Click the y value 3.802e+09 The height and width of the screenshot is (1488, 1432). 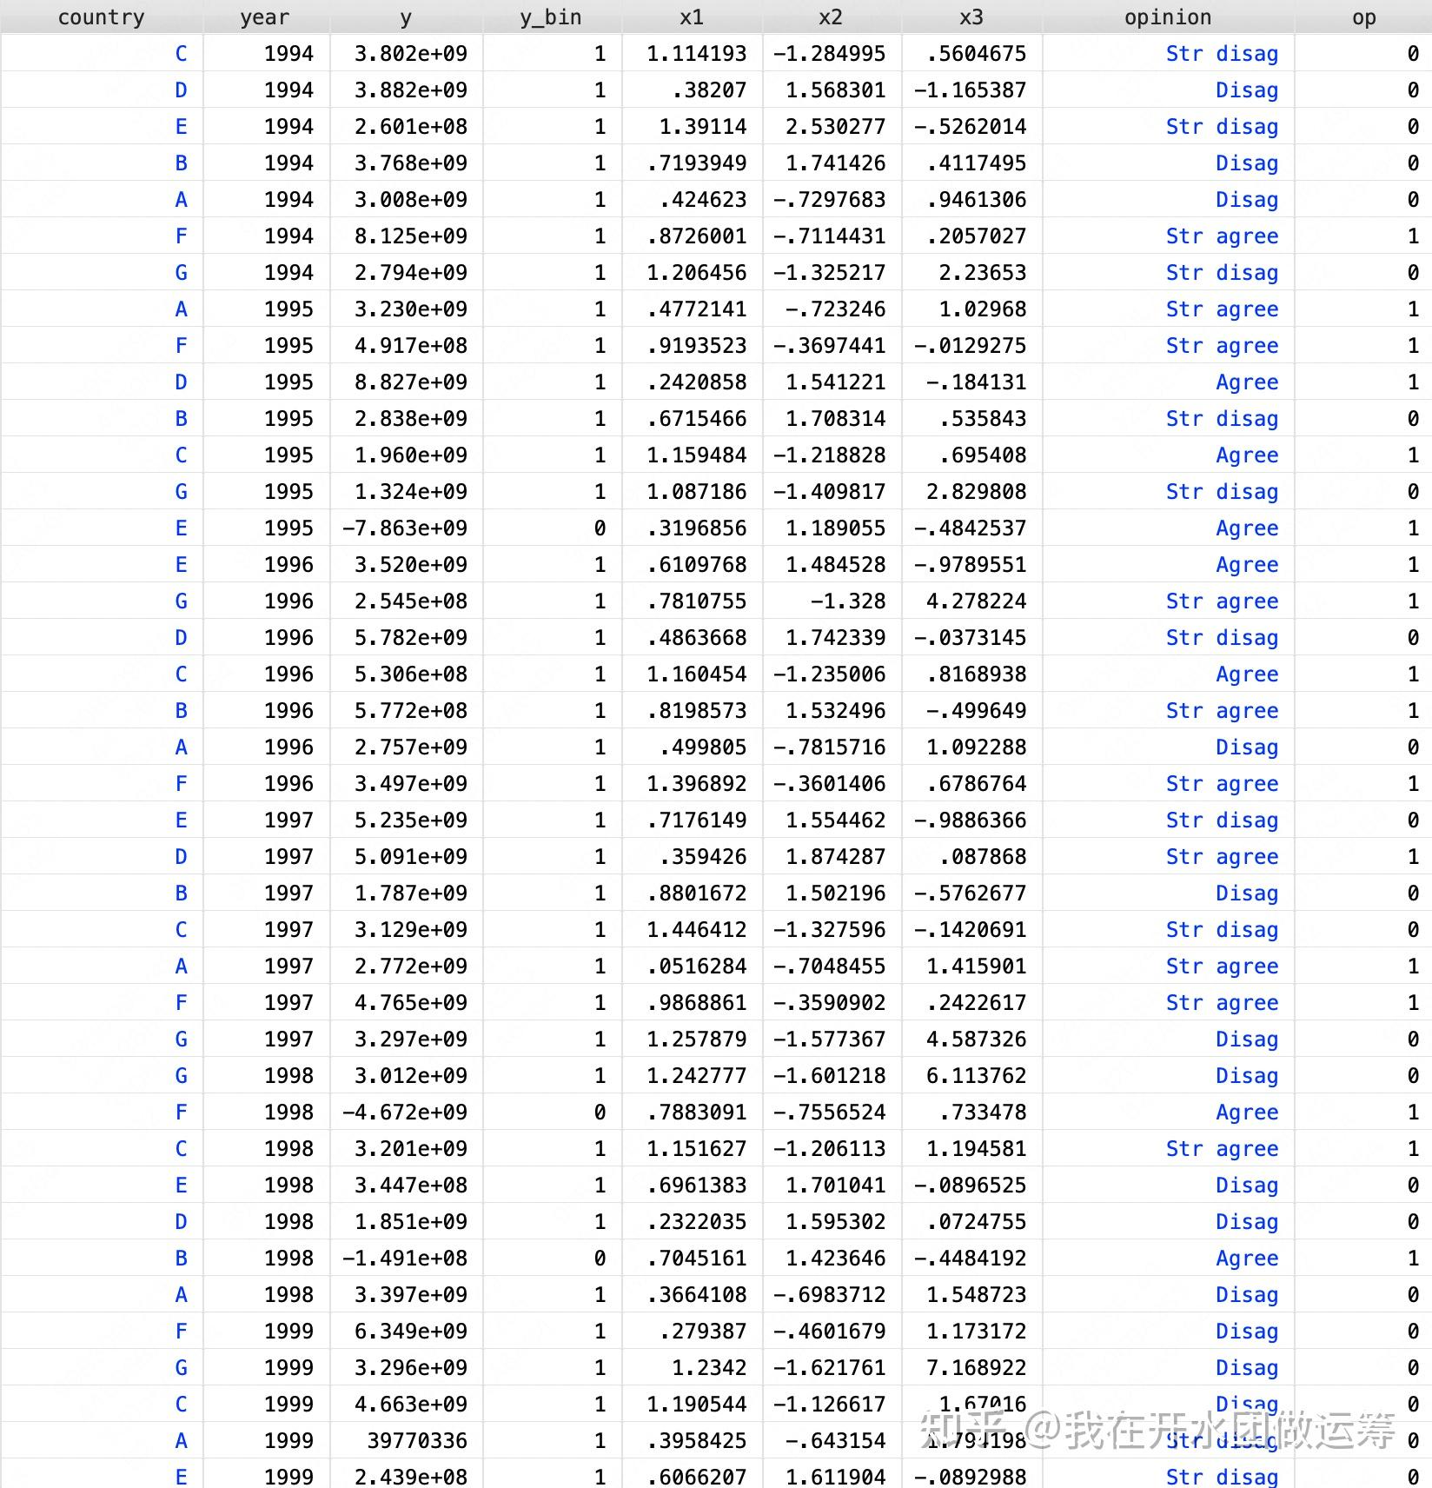tap(405, 53)
